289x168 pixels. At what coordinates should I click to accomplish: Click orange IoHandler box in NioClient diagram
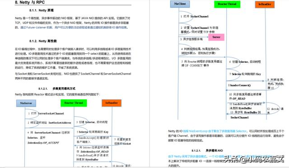click(x=265, y=5)
